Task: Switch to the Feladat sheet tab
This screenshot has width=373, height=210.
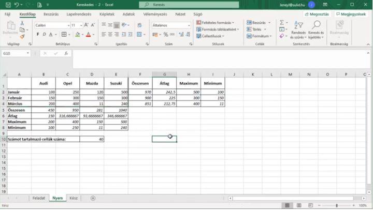Action: [x=39, y=198]
